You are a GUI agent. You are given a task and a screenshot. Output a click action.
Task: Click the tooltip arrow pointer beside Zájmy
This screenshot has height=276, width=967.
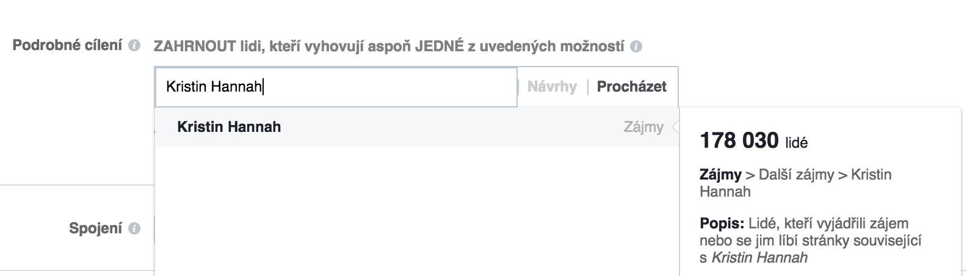(675, 128)
